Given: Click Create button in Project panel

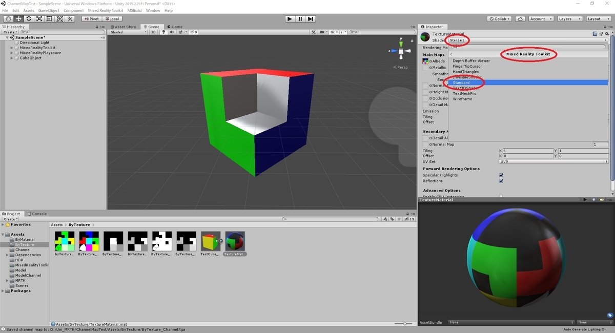Looking at the screenshot, I should click(x=10, y=219).
